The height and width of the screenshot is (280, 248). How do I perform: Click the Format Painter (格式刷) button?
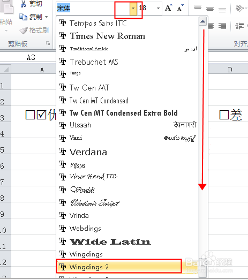pyautogui.click(x=34, y=31)
